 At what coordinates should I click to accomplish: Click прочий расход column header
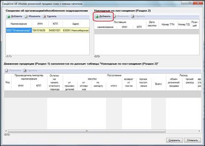tap(190, 81)
